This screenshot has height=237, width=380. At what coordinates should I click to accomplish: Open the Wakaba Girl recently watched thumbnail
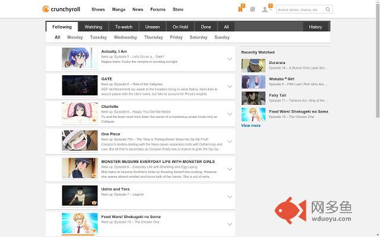[254, 82]
